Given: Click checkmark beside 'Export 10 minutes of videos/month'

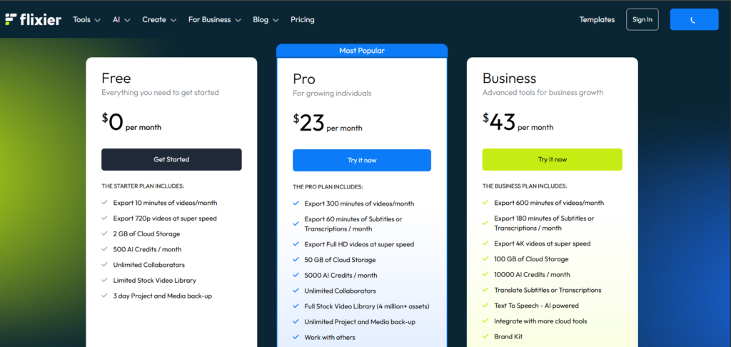Looking at the screenshot, I should [104, 203].
